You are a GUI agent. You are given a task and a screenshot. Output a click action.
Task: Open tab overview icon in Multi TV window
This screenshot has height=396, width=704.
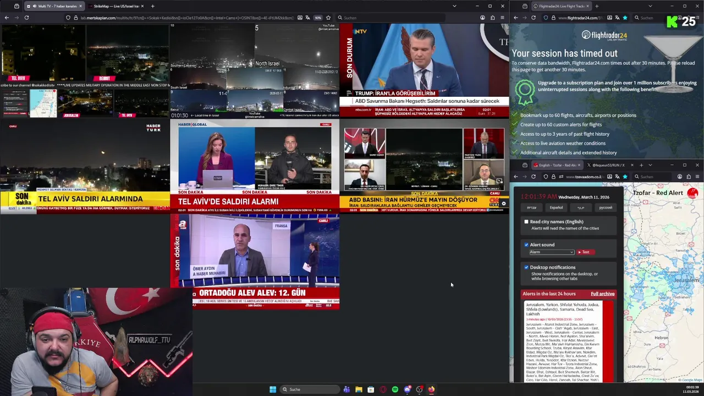[x=16, y=6]
